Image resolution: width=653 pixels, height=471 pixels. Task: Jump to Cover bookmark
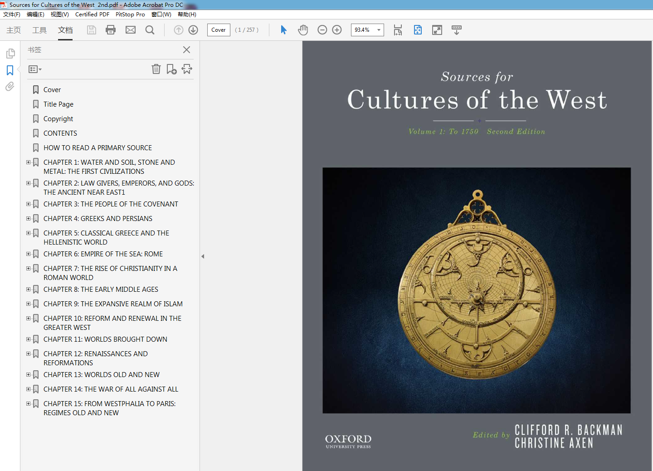pos(52,90)
